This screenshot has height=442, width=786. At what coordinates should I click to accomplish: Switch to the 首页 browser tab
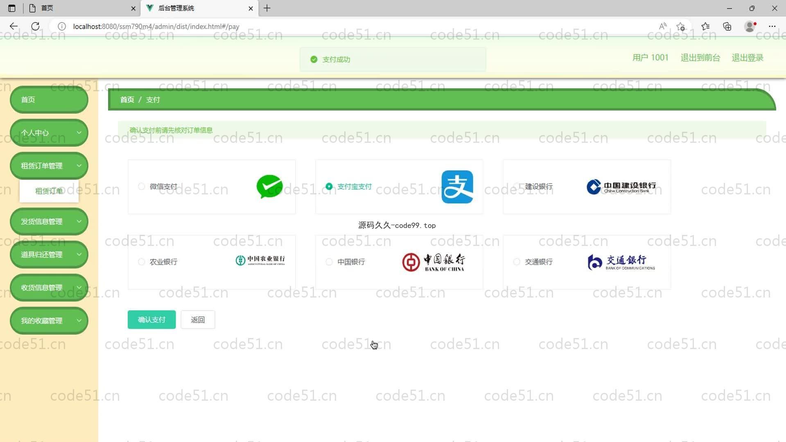pos(82,8)
